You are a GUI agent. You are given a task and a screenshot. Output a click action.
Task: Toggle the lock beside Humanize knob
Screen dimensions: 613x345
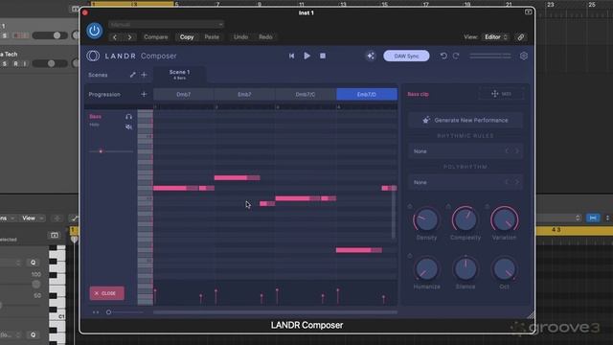[410, 256]
